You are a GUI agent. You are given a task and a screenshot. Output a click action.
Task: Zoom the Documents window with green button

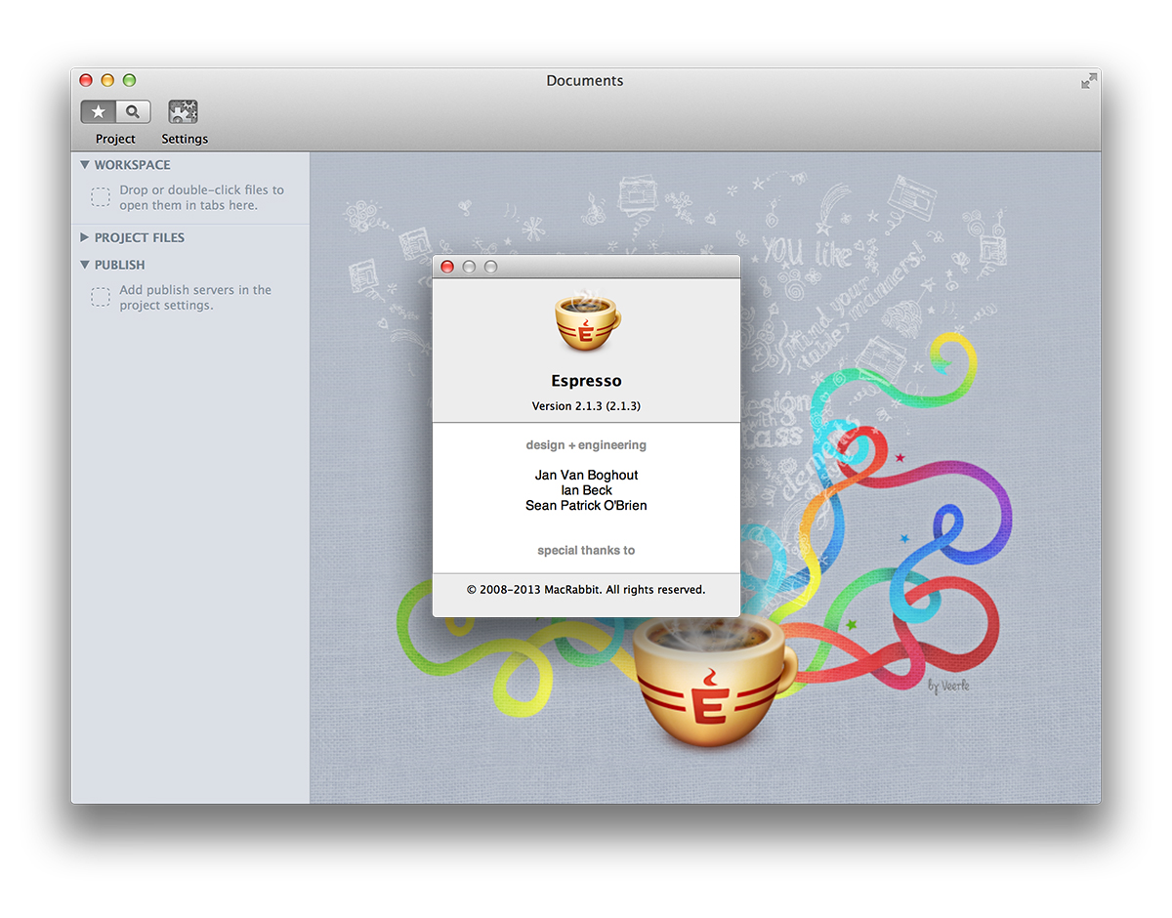tap(129, 80)
